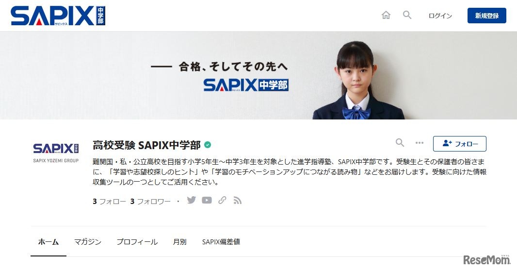Open the プロフィール tab
The width and height of the screenshot is (517, 271).
(x=137, y=242)
